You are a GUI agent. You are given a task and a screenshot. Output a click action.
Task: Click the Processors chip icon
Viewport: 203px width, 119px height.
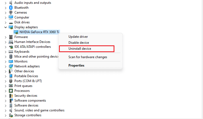pos(11,91)
